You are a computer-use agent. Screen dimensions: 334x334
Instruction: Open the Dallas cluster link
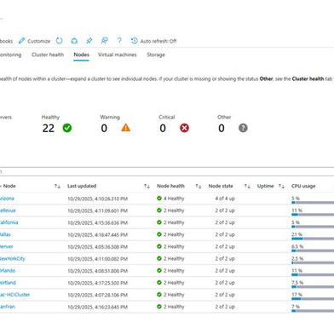(x=5, y=234)
